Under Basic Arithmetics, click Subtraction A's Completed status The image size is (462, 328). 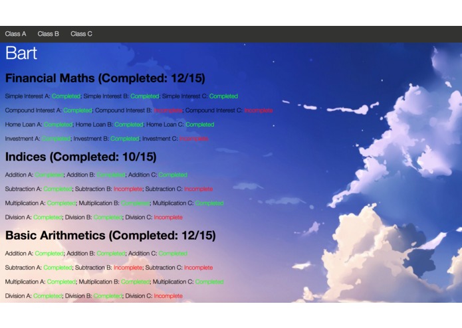click(58, 268)
